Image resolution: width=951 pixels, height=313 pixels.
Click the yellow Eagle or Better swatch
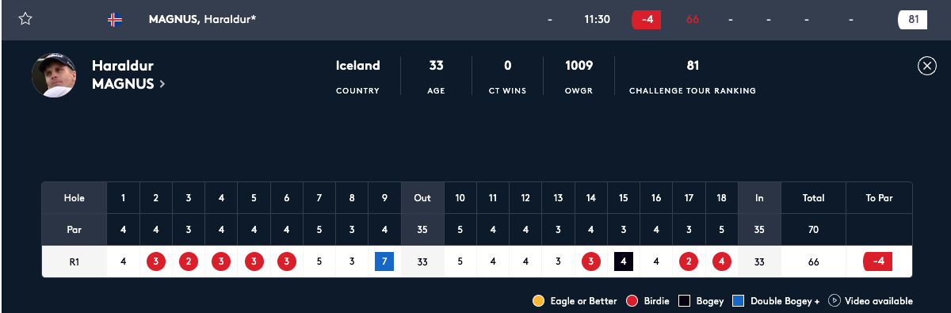coord(539,301)
